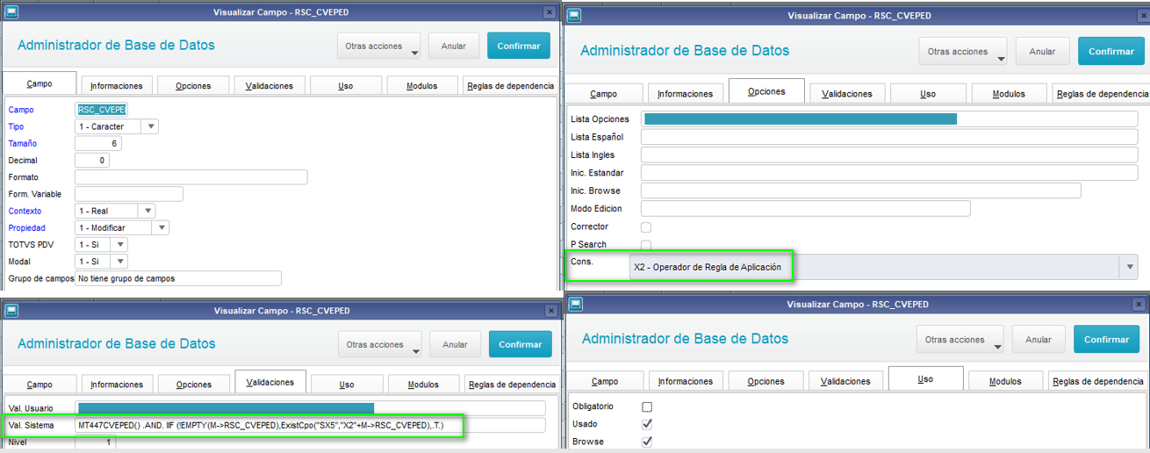Click the Nivel field showing 1

[96, 442]
